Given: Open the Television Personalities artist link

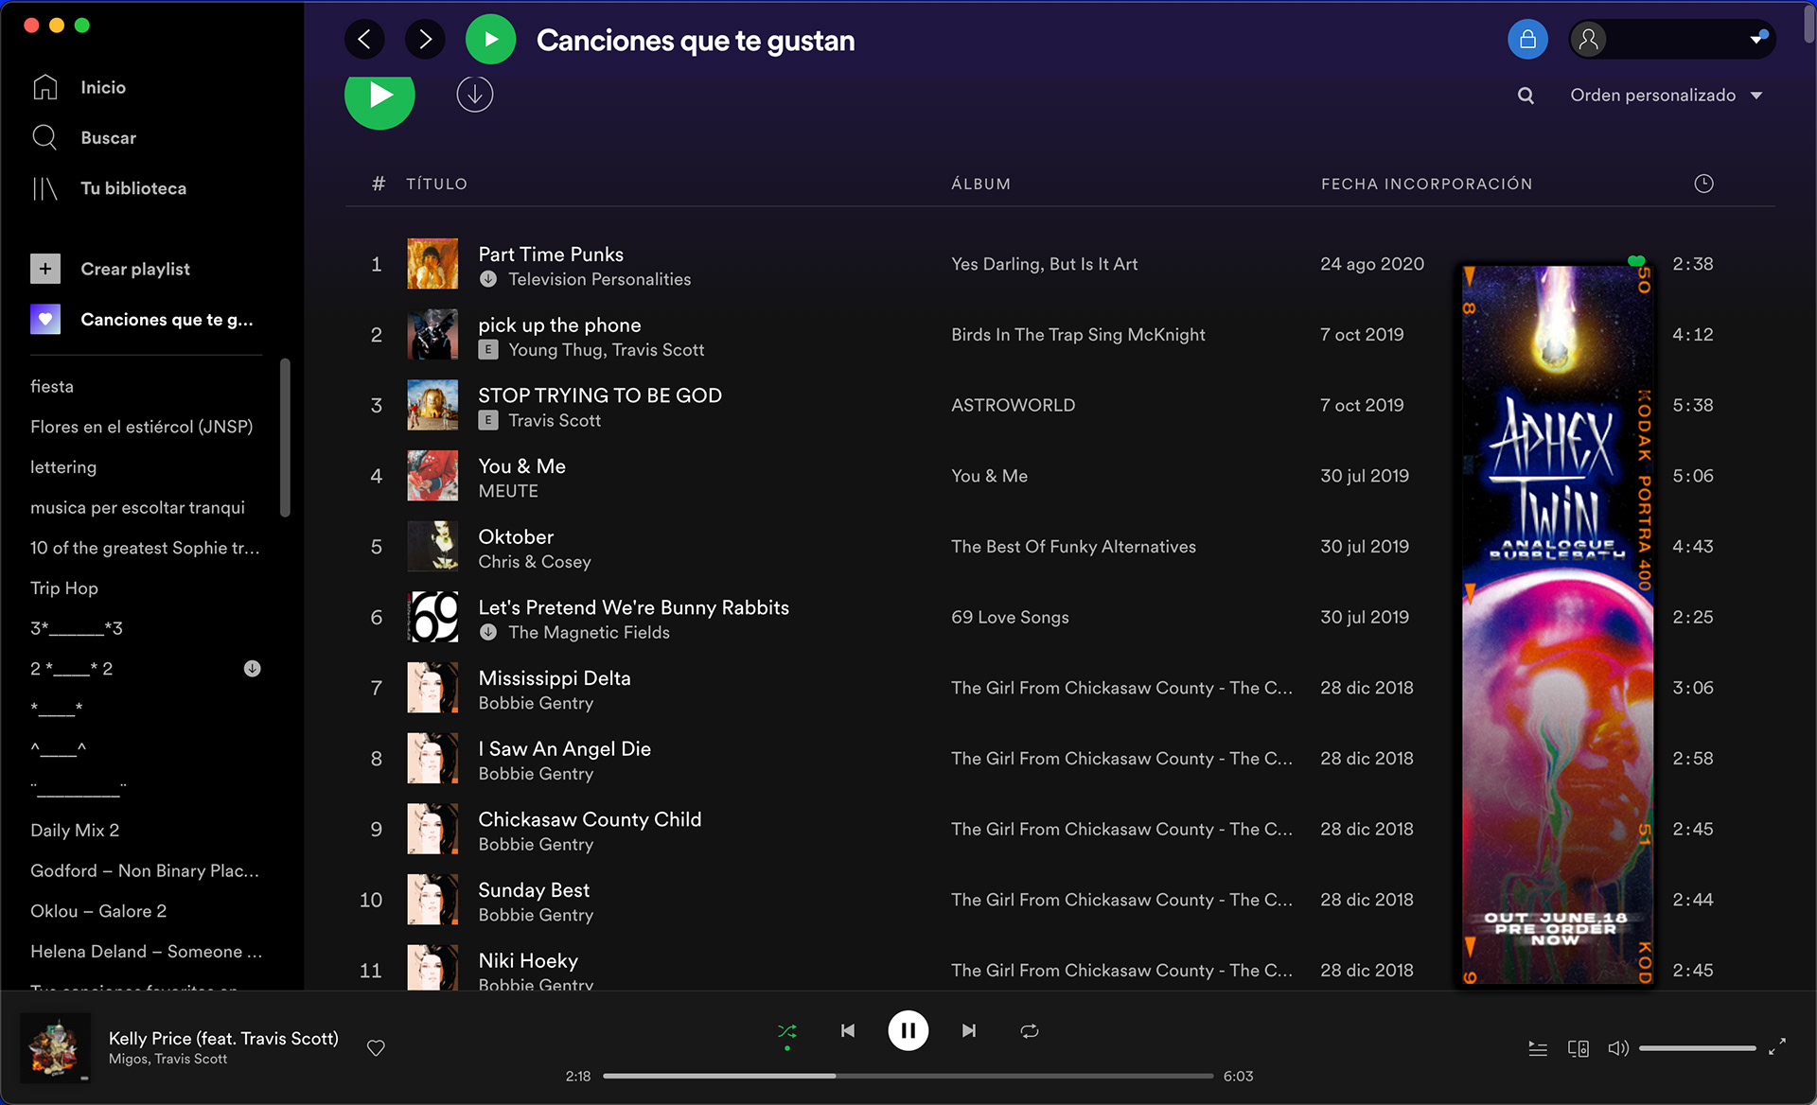Looking at the screenshot, I should (599, 280).
